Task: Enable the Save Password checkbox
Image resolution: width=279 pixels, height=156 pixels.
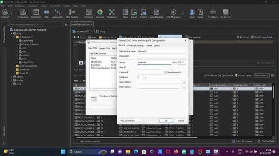Action: 166,72
